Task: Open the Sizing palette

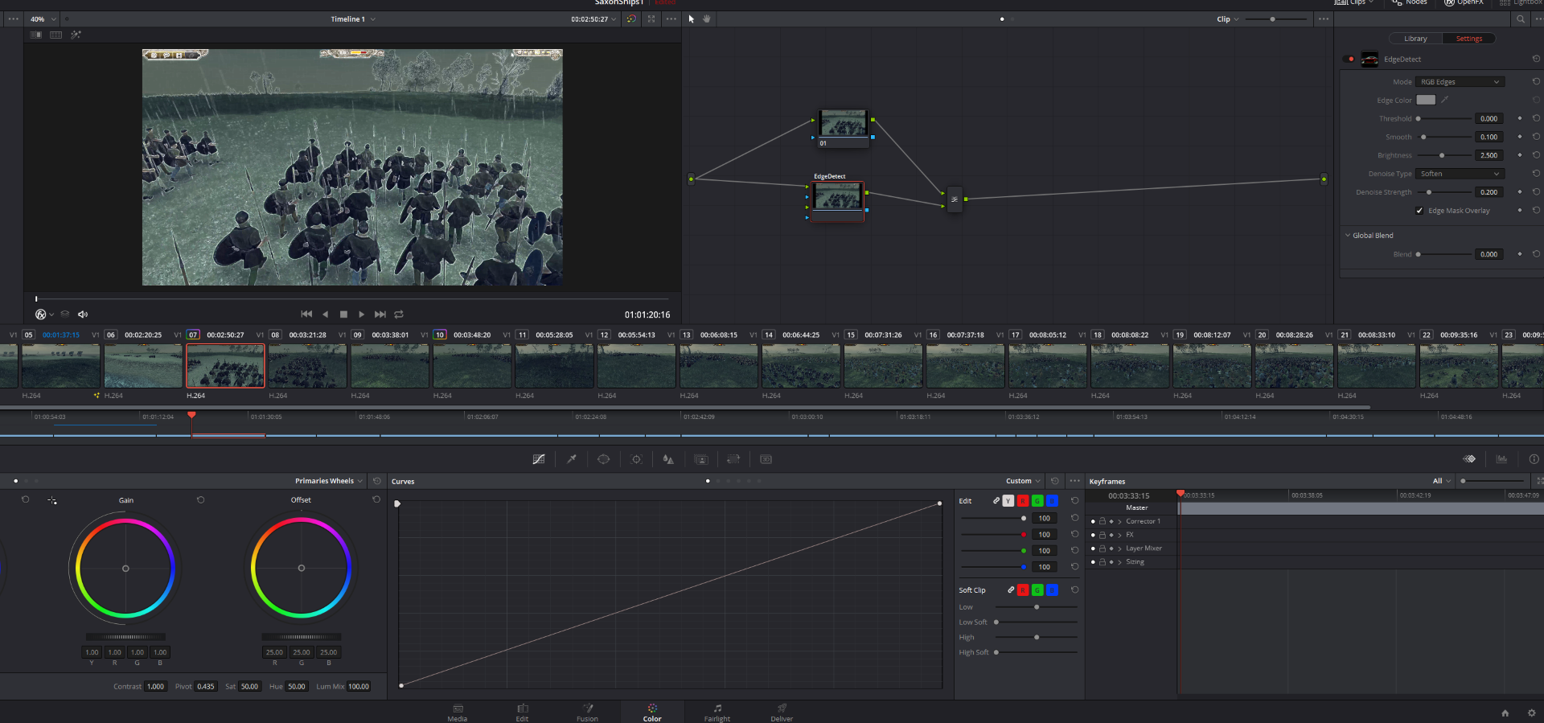Action: (x=733, y=459)
